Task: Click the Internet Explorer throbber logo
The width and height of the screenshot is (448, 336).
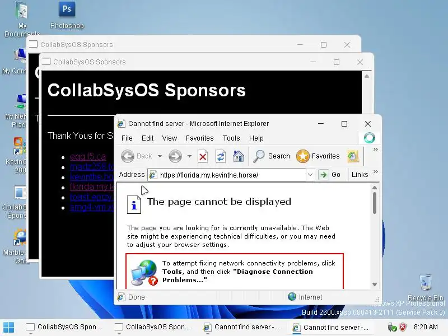Action: tap(369, 138)
